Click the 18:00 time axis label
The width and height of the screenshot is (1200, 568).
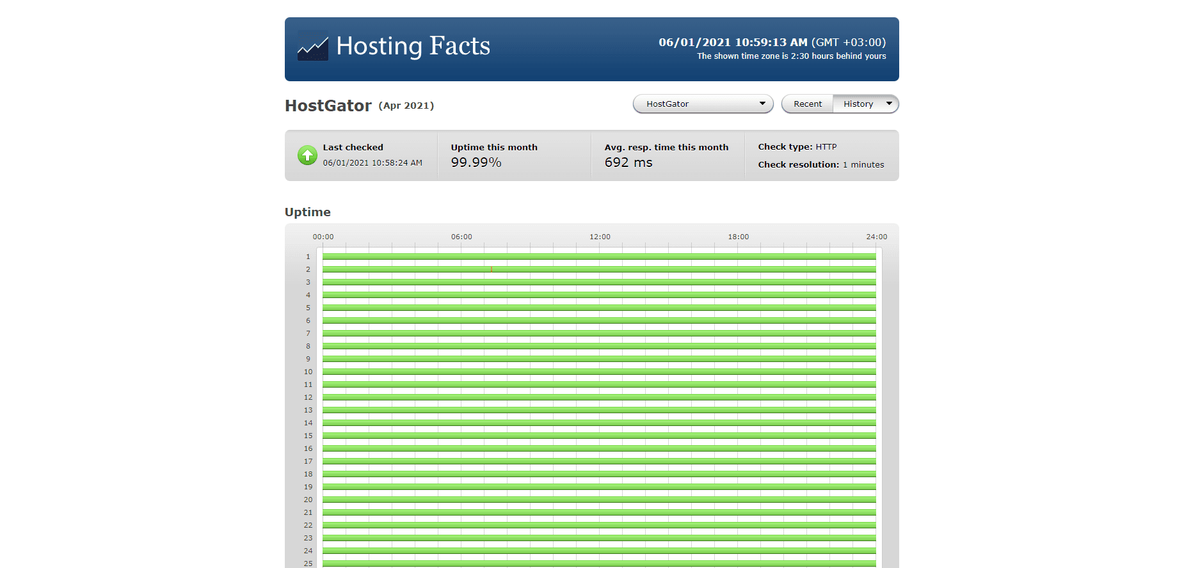click(x=739, y=237)
